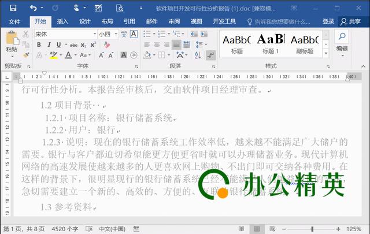Increase paragraph indent
Screen dimensions: 370x234
coord(204,34)
